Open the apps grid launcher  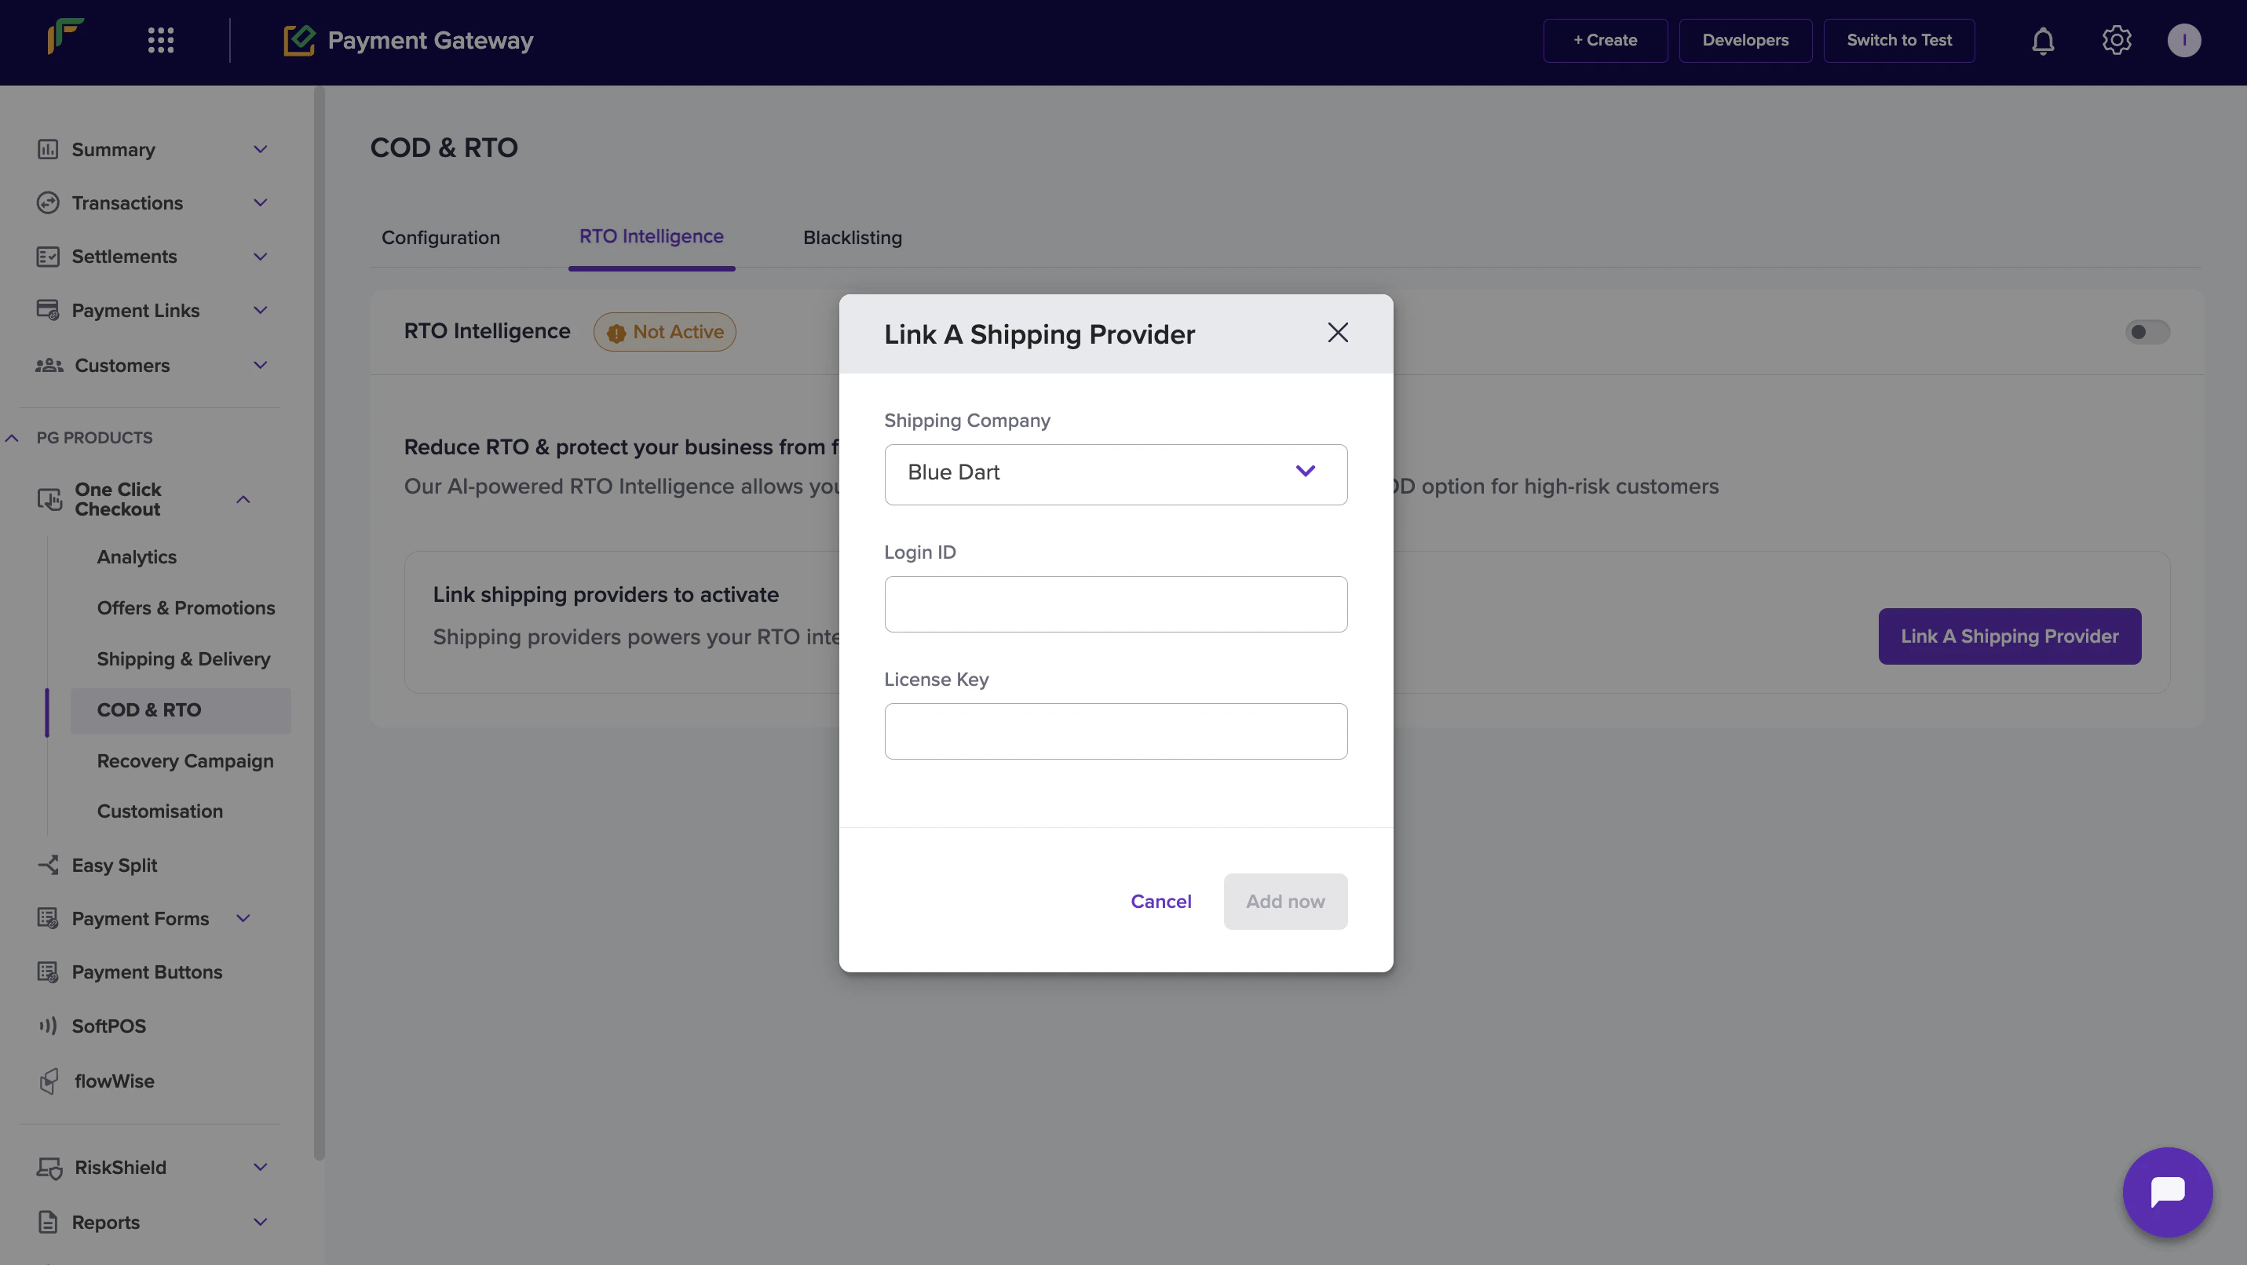coord(160,41)
